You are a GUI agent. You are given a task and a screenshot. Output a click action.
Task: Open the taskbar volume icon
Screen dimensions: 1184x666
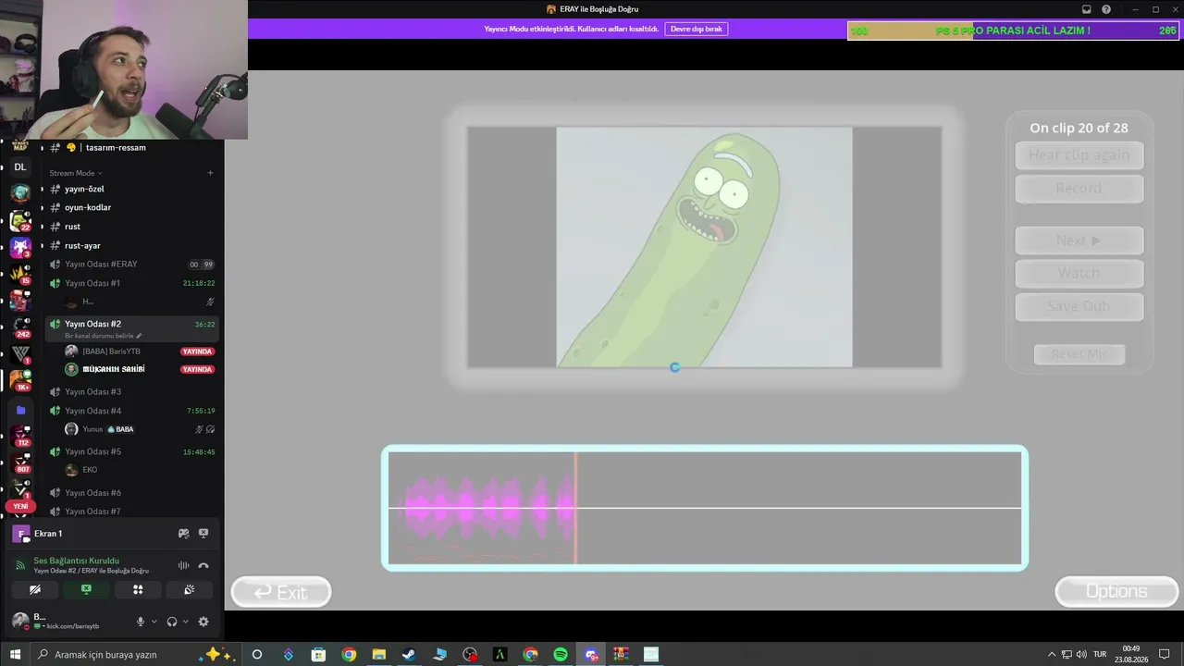[1081, 654]
